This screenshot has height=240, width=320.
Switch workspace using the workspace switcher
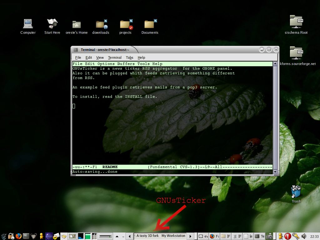[x=94, y=236]
